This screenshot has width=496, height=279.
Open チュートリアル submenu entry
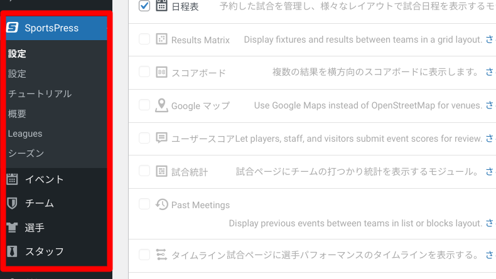40,93
